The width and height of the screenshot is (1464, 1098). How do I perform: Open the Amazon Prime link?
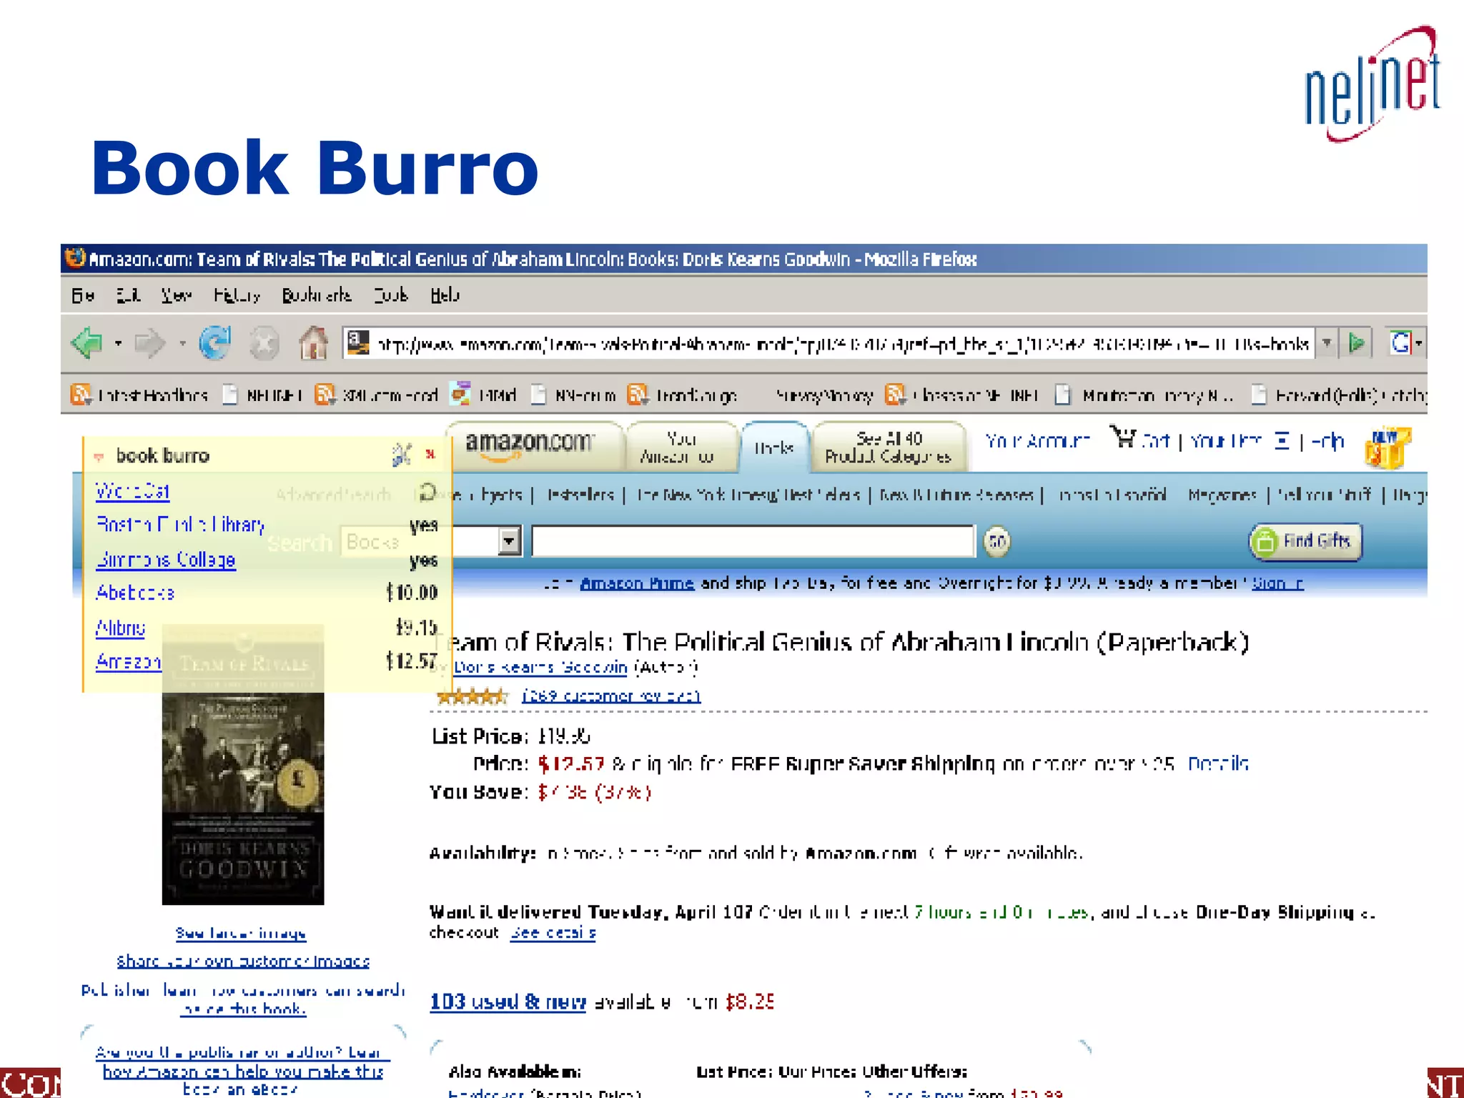click(637, 583)
